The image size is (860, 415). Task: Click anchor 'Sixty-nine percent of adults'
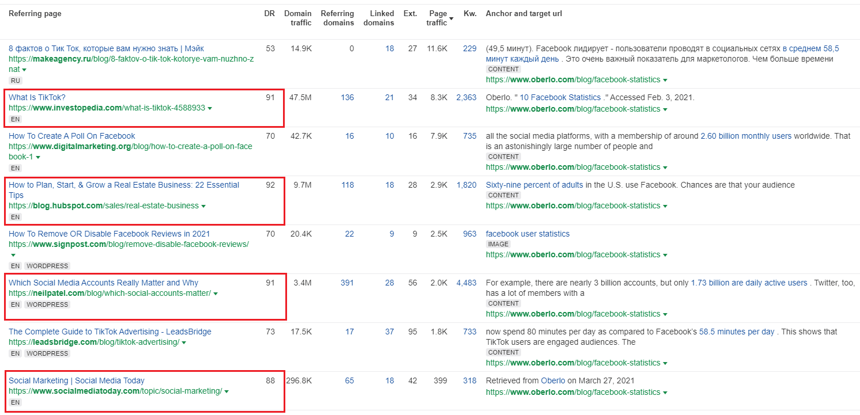[534, 185]
